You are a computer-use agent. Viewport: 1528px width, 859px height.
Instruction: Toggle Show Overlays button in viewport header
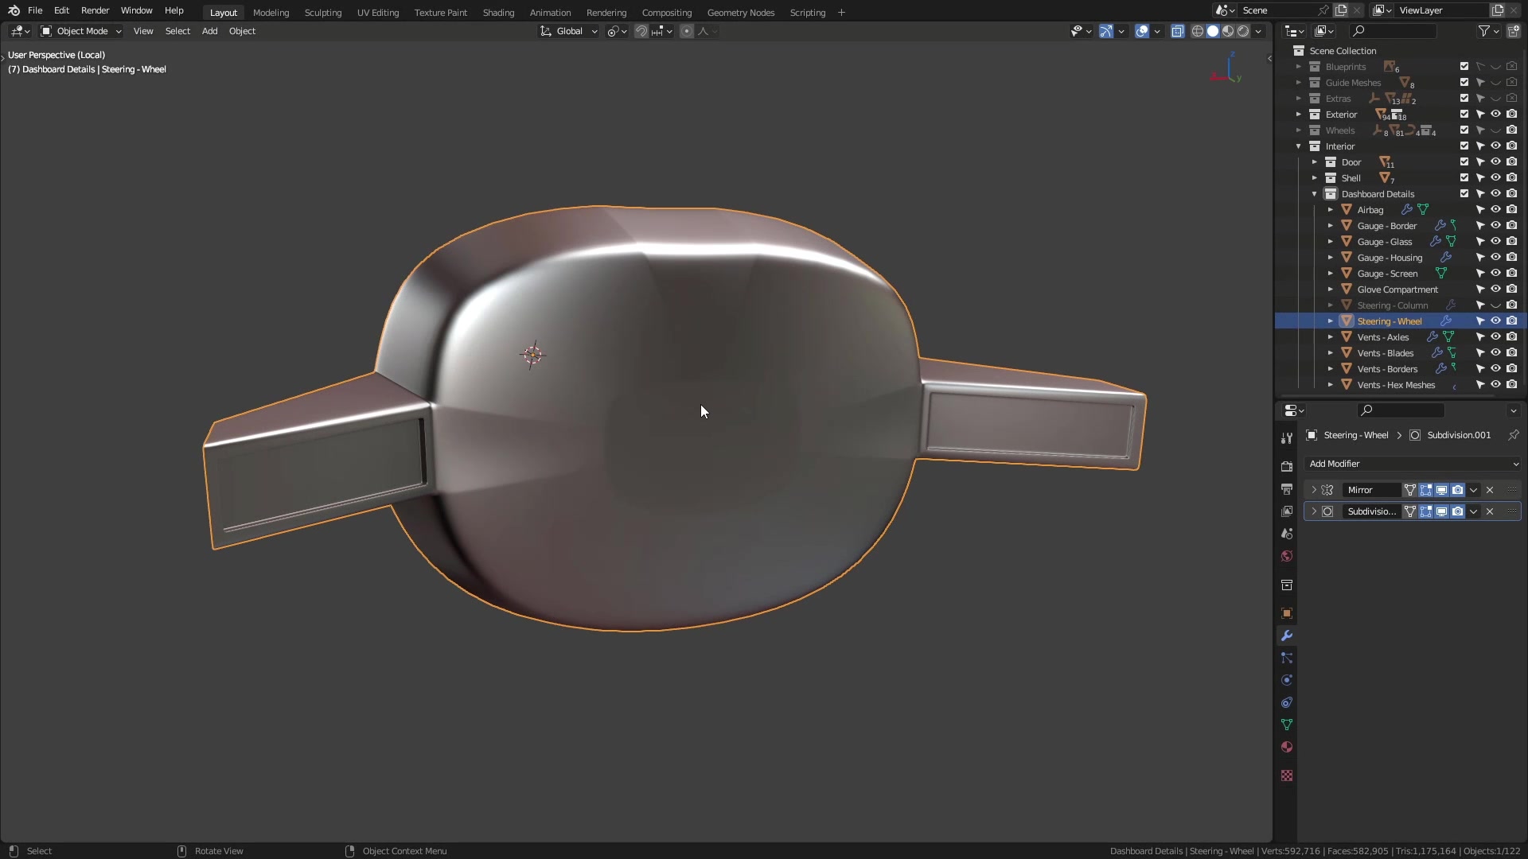click(1142, 31)
